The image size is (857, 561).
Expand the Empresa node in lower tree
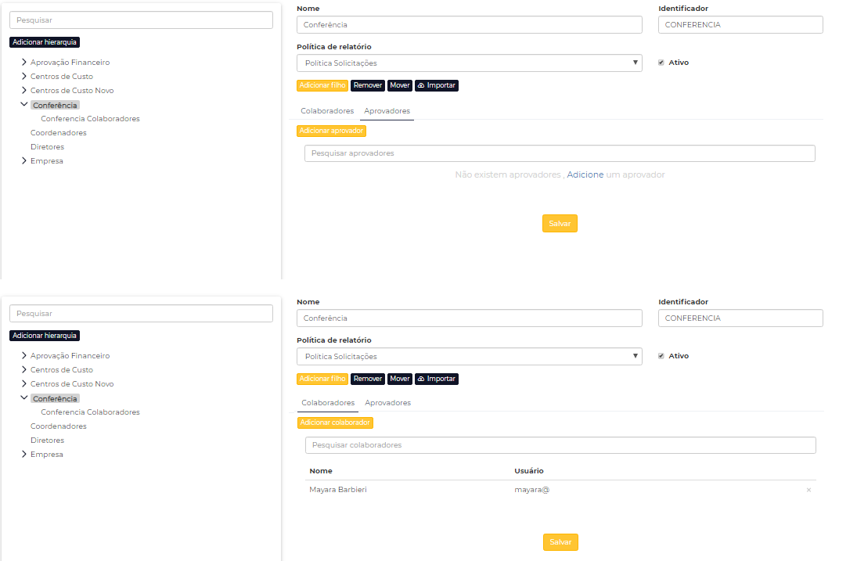24,455
